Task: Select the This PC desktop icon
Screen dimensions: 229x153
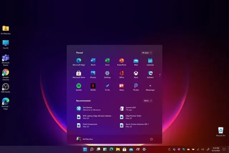Action: pyautogui.click(x=6, y=44)
